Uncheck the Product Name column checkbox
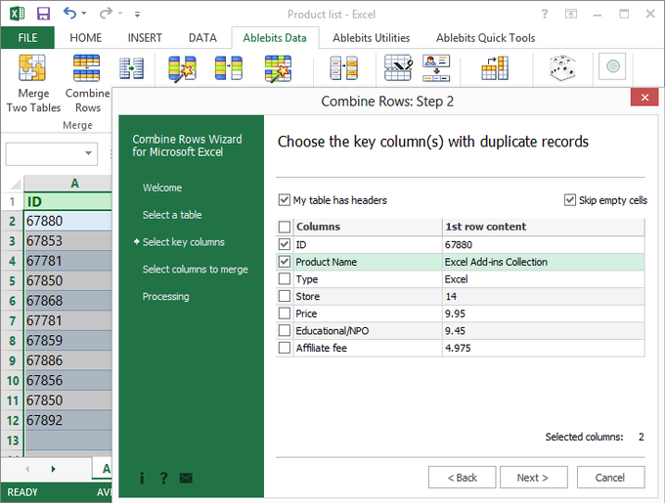Viewport: 665px width, 503px height. pyautogui.click(x=285, y=262)
